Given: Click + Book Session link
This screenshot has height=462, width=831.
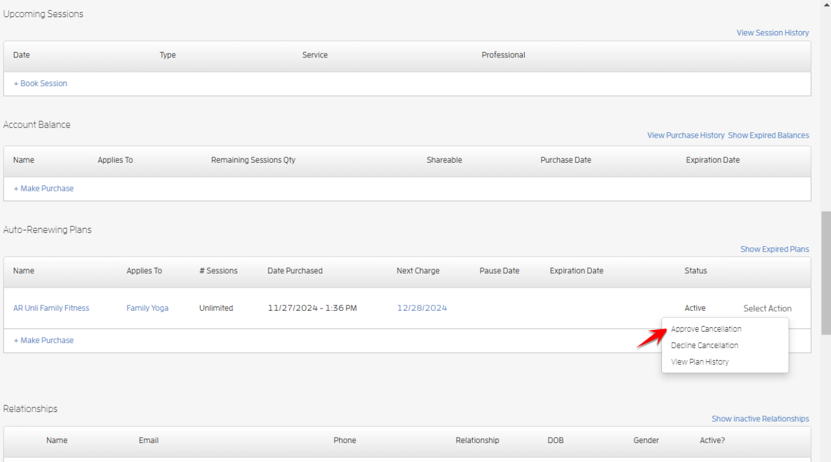Looking at the screenshot, I should pyautogui.click(x=40, y=84).
